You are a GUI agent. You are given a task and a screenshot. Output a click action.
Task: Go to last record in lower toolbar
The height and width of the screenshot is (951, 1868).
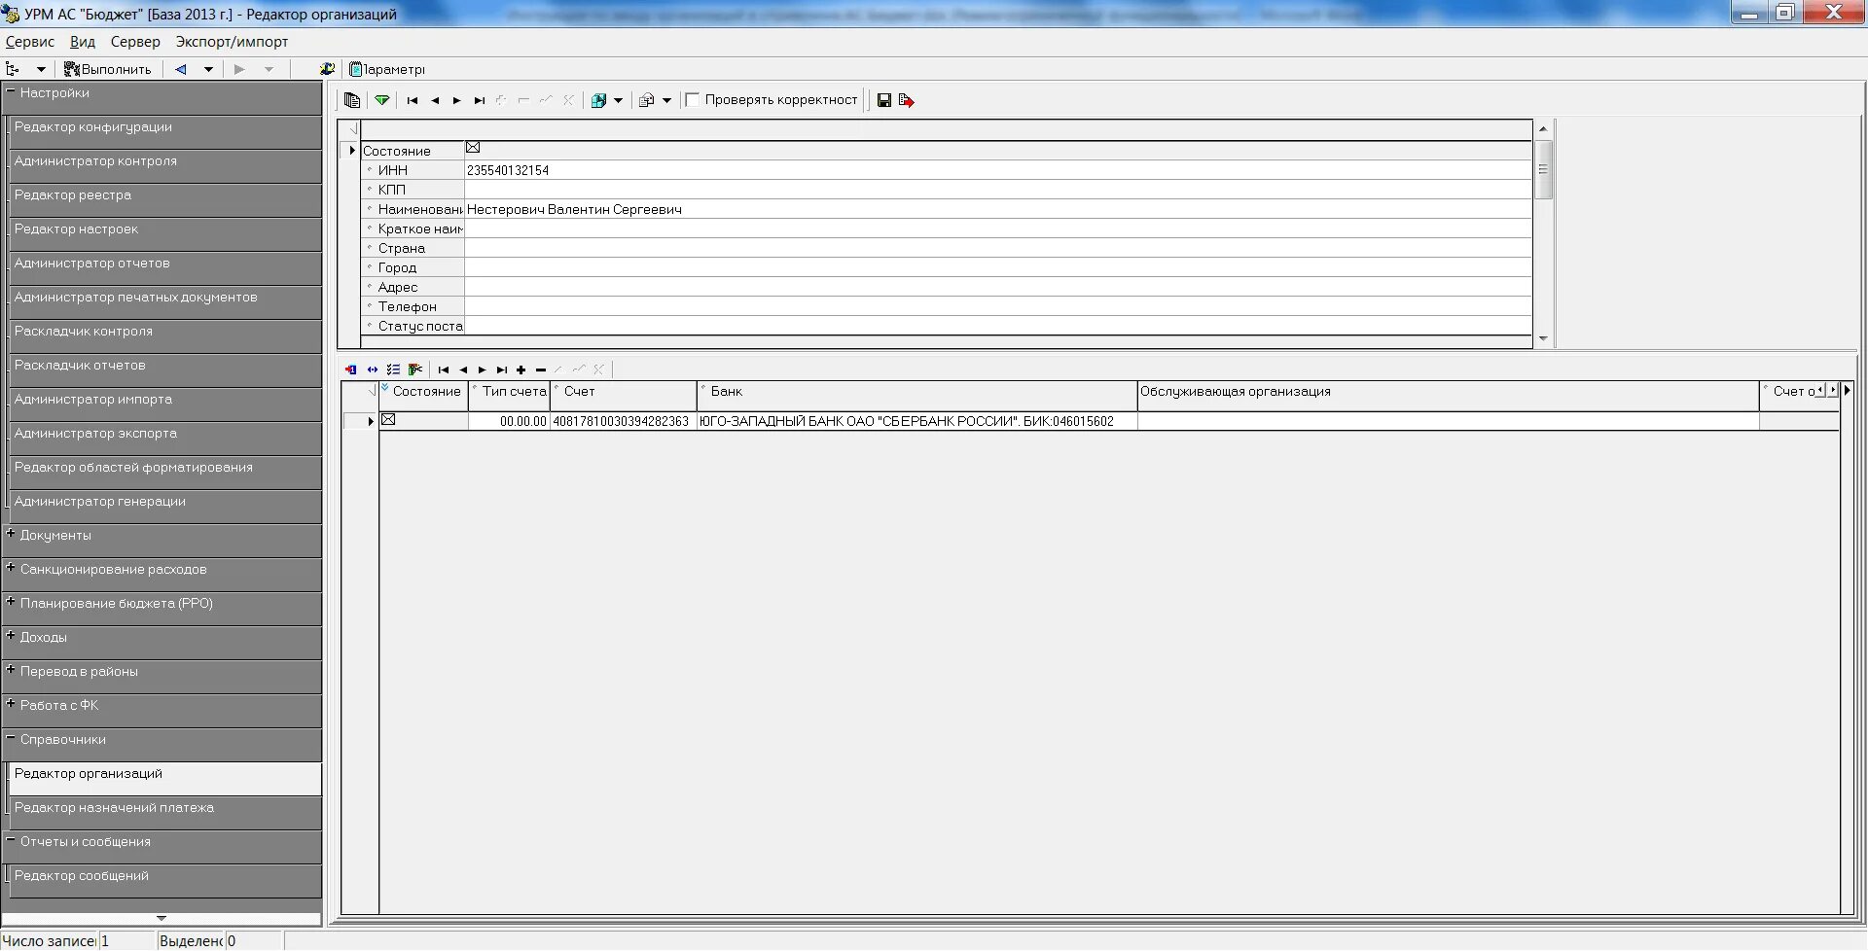coord(502,370)
